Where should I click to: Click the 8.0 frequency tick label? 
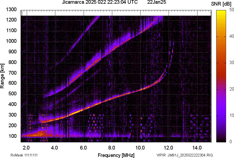[x=112, y=147]
